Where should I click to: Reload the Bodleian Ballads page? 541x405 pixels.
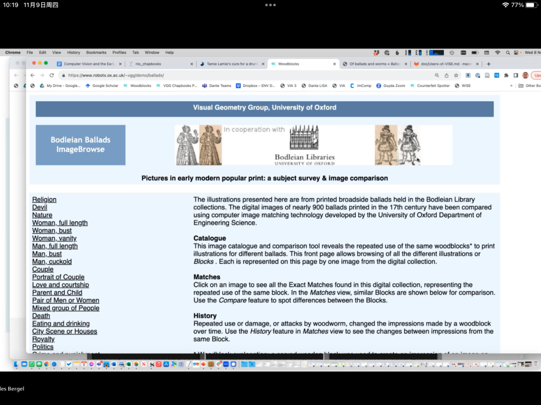pyautogui.click(x=52, y=75)
